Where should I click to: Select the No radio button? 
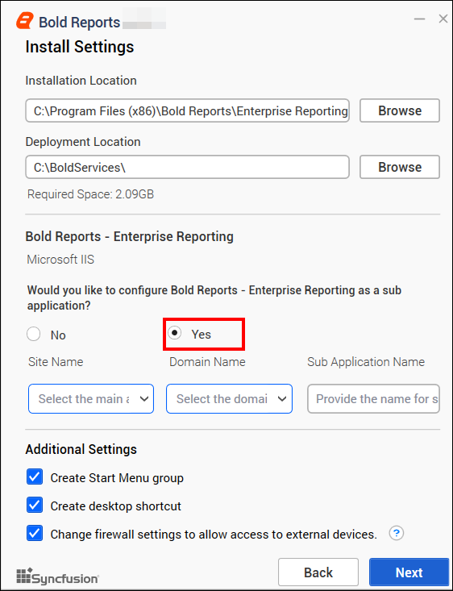34,334
